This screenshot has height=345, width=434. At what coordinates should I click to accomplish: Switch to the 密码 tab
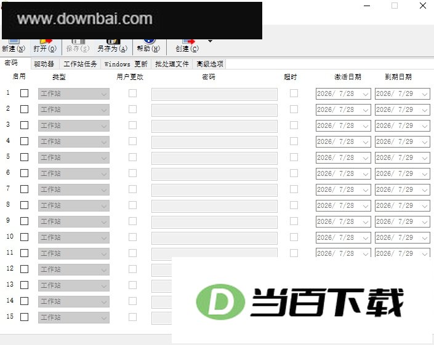click(11, 63)
